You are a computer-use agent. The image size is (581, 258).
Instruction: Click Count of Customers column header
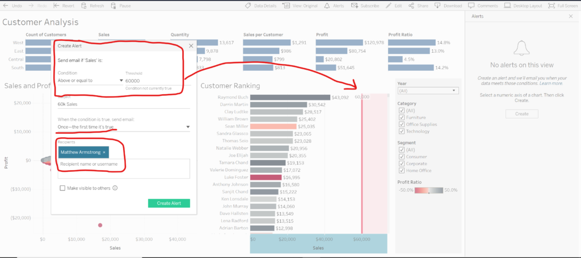coord(46,35)
